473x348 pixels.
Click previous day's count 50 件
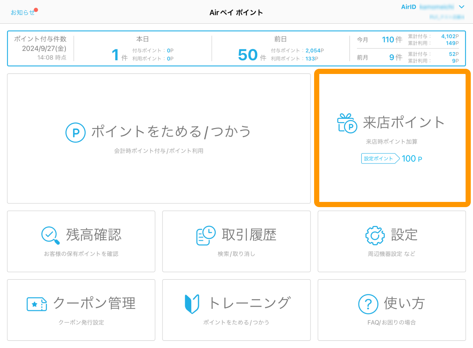point(252,55)
